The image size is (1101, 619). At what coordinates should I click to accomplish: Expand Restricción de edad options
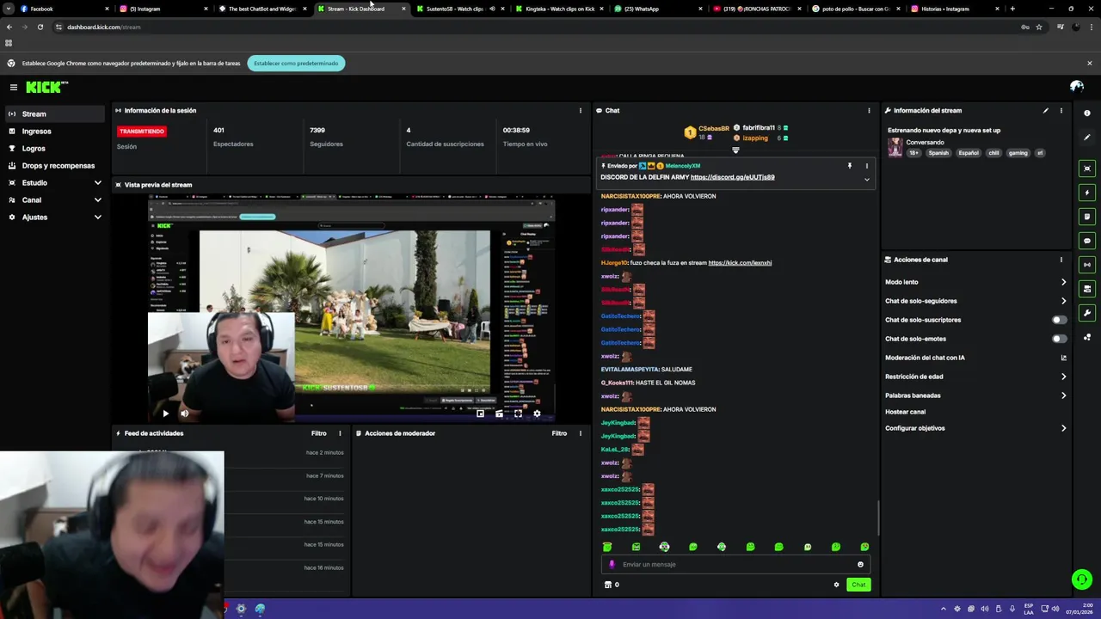[1063, 377]
